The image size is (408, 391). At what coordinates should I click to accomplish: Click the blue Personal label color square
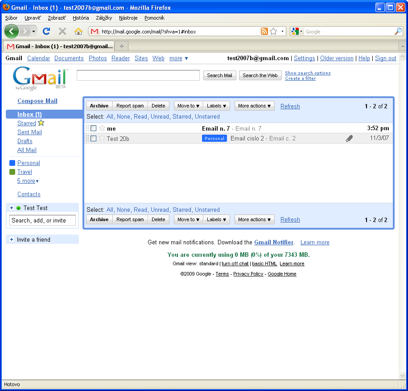click(x=12, y=163)
